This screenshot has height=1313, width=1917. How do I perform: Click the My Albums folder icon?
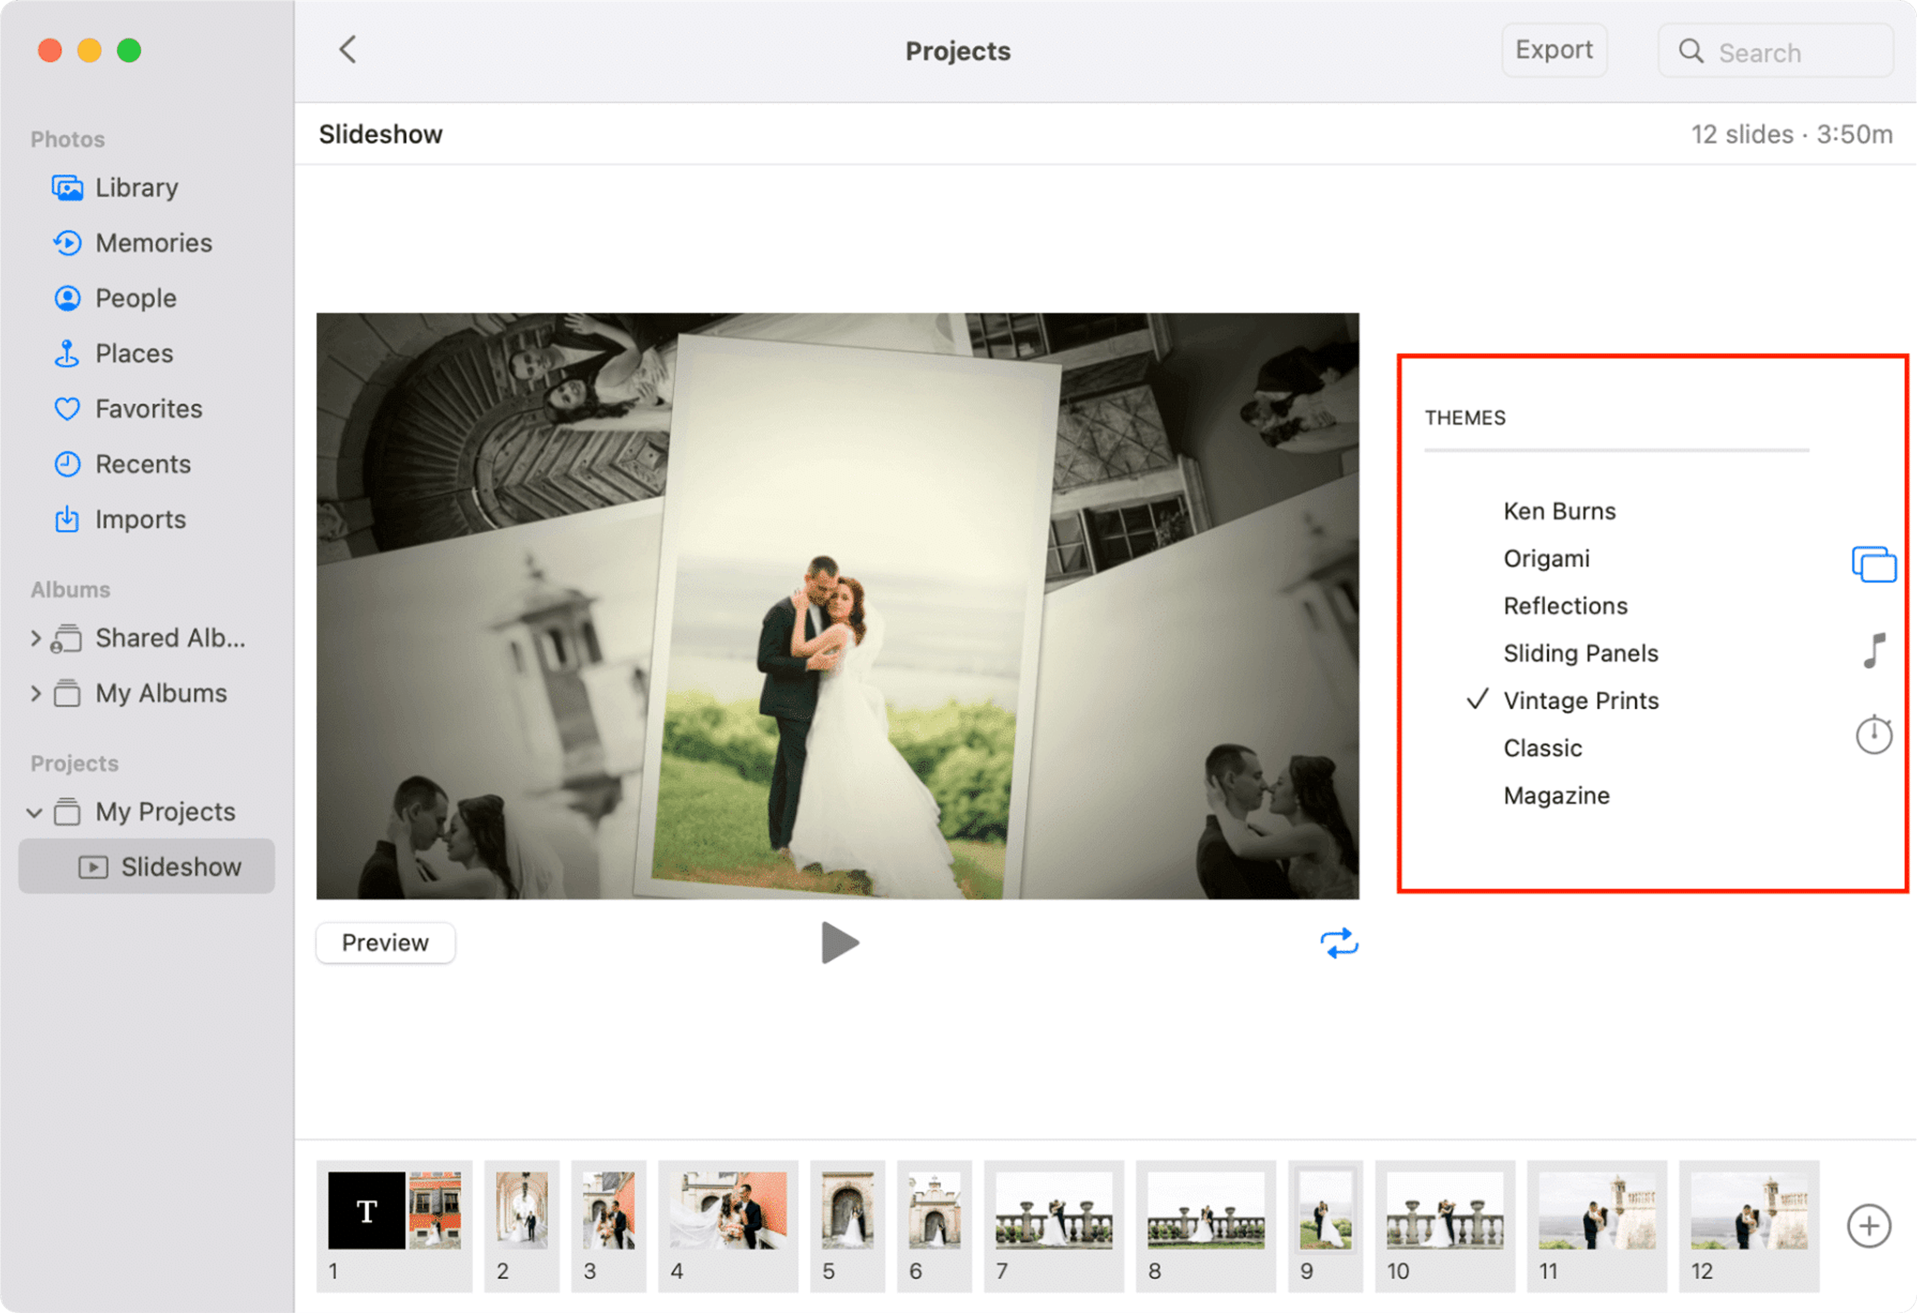point(67,693)
